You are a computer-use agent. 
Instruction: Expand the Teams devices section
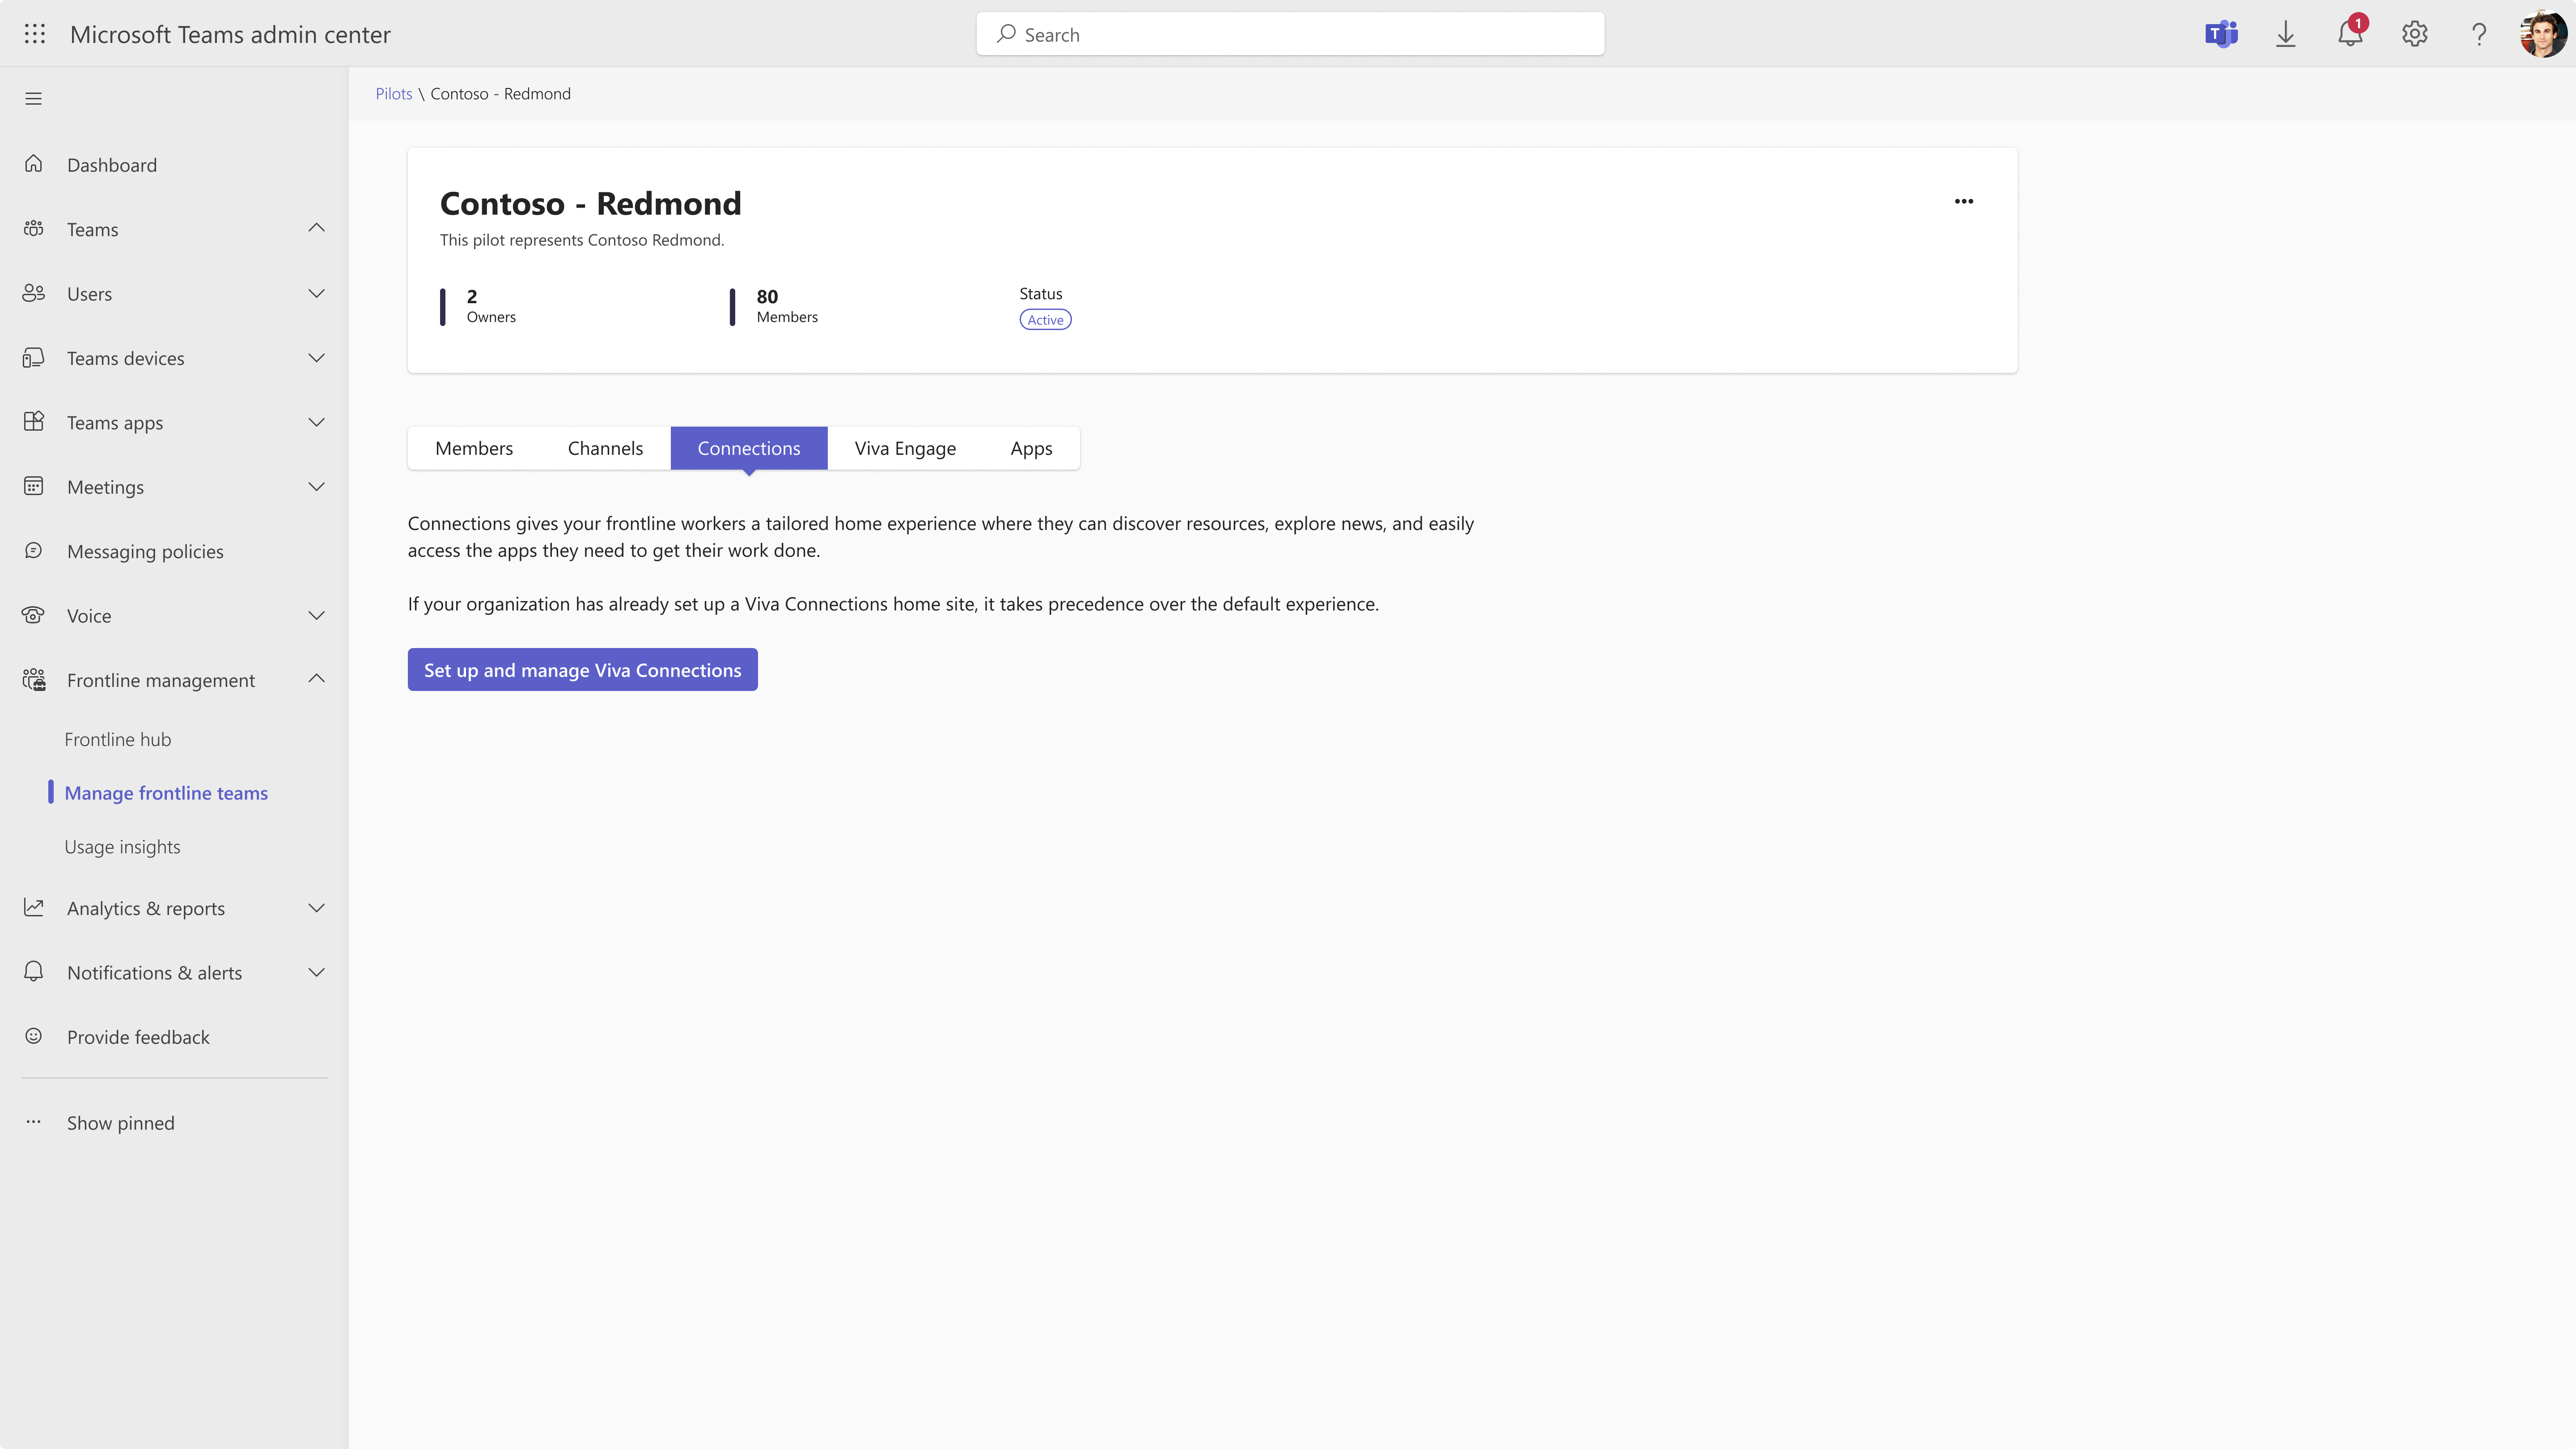(316, 358)
